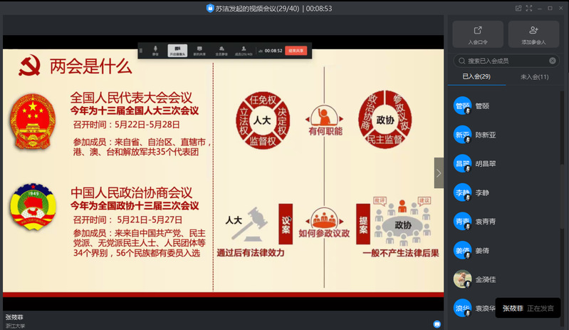Click the pop-out window icon in the title bar
Image resolution: width=569 pixels, height=330 pixels.
point(519,8)
